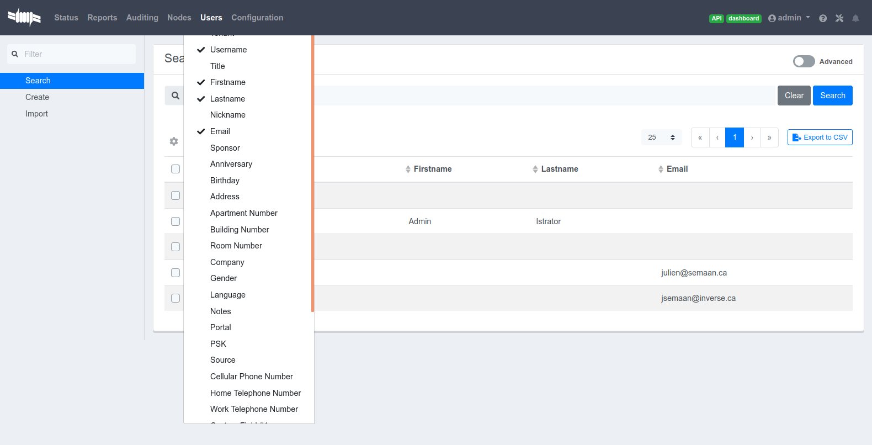Select Search in the sidebar
The height and width of the screenshot is (445, 872).
click(72, 81)
